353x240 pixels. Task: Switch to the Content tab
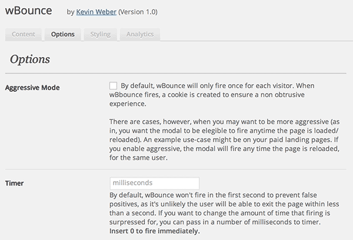24,34
